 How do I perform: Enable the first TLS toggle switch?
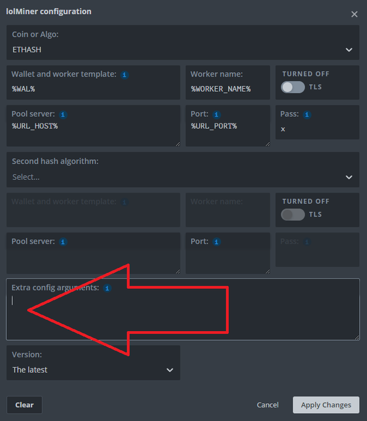click(x=292, y=88)
